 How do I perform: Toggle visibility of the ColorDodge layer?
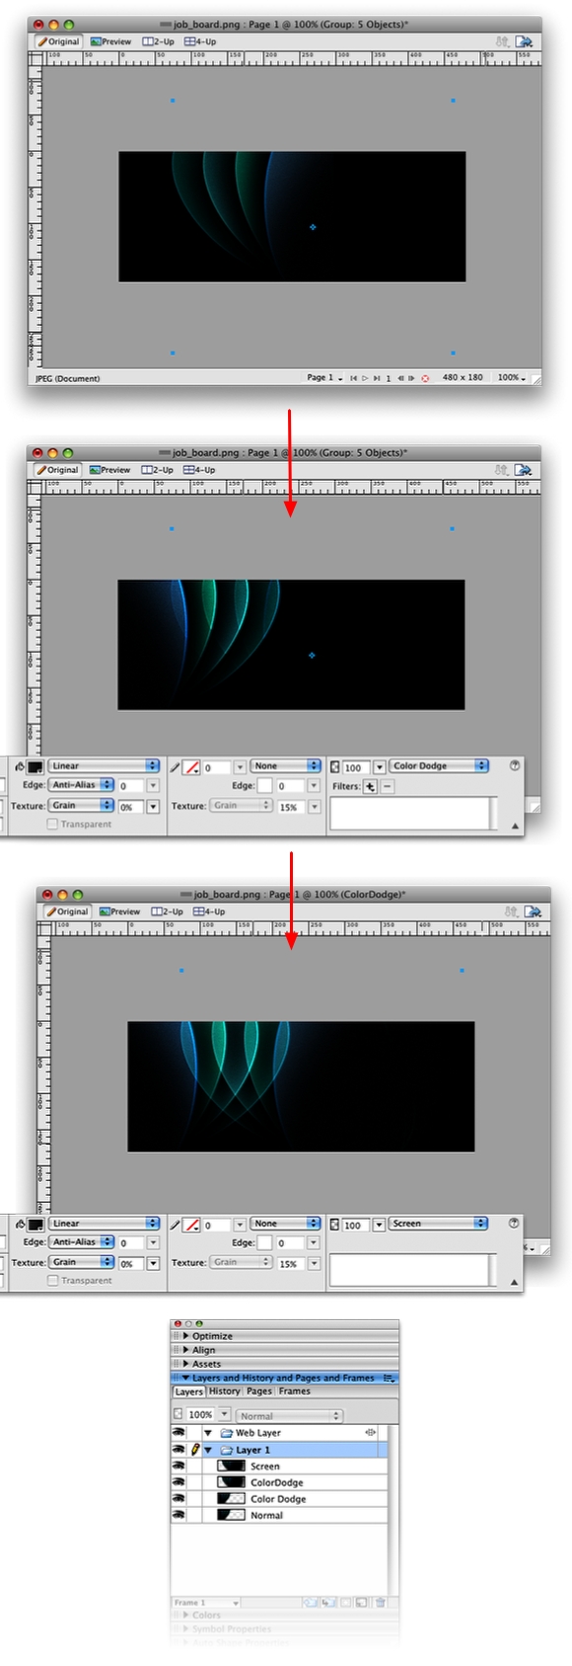(179, 1482)
